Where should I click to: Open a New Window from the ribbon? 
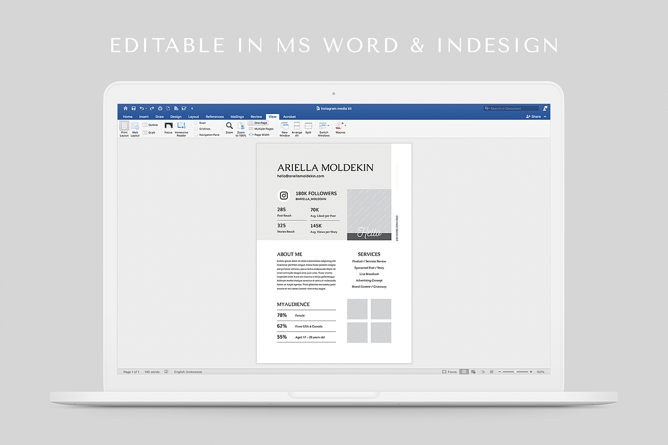click(284, 129)
